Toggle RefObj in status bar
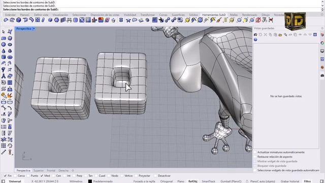This screenshot has width=325, height=183. (x=193, y=181)
